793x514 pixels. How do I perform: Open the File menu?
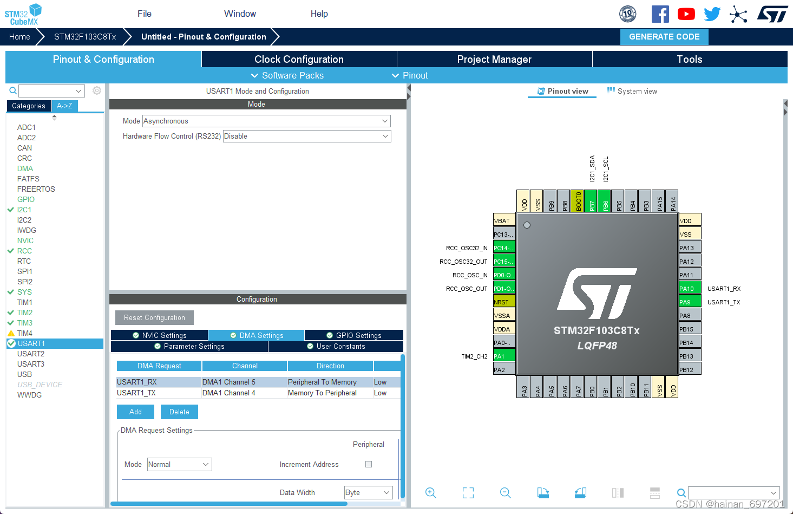145,14
